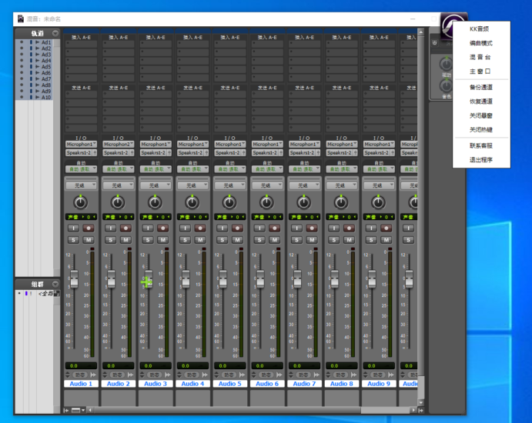This screenshot has width=532, height=423.
Task: Mute the Audio 9 track
Action: pos(386,240)
